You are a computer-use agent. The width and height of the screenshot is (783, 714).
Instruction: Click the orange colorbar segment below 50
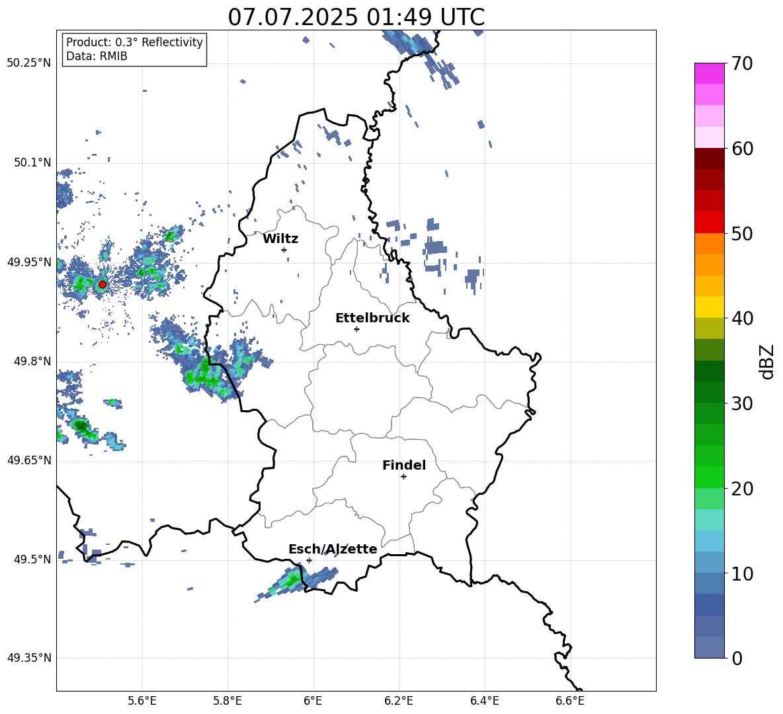(x=709, y=244)
